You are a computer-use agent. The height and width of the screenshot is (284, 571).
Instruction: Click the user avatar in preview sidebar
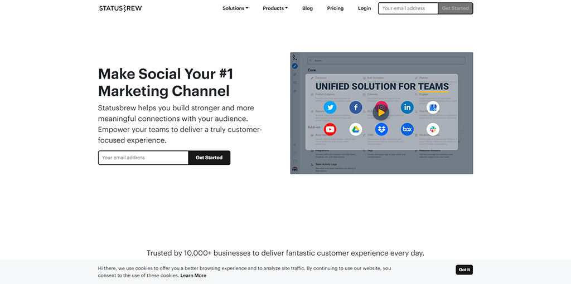(x=295, y=169)
